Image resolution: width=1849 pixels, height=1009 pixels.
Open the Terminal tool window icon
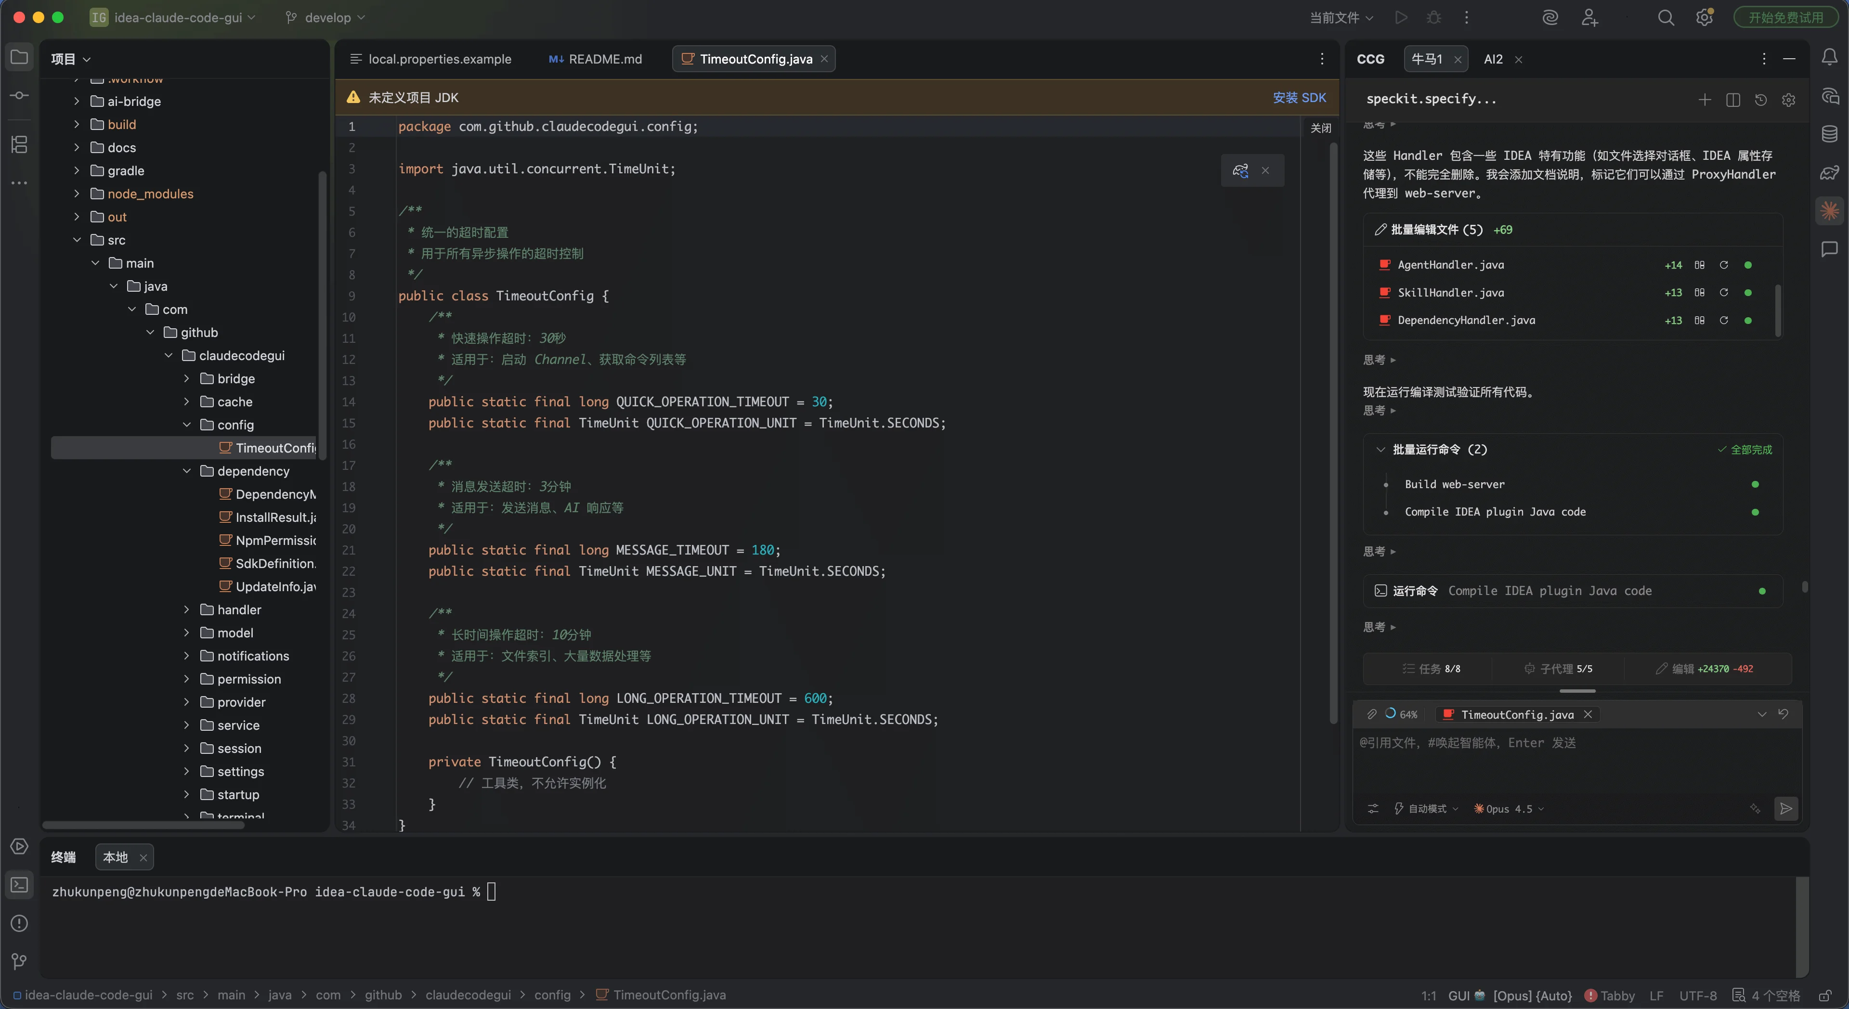point(19,885)
